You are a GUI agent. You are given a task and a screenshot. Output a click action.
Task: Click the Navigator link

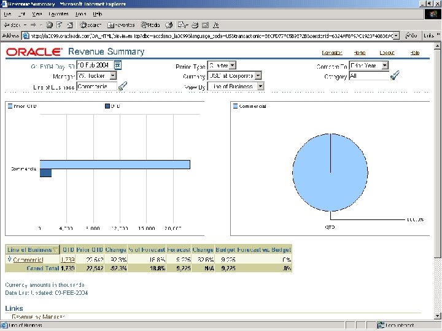tap(332, 53)
